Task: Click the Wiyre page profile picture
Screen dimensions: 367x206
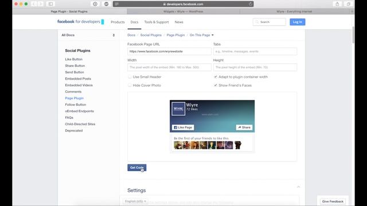Action: pos(178,109)
